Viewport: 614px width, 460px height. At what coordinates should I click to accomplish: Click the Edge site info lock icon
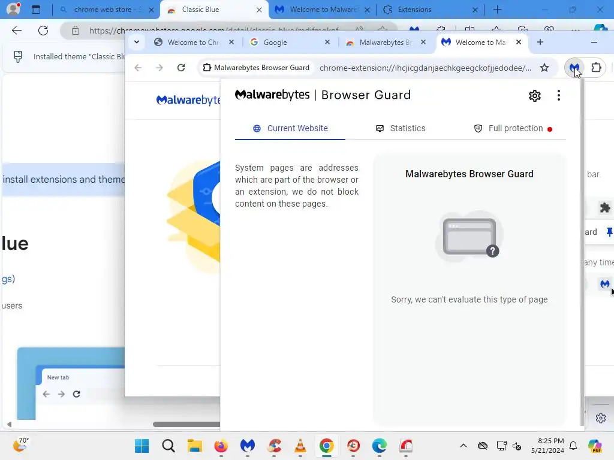75,31
